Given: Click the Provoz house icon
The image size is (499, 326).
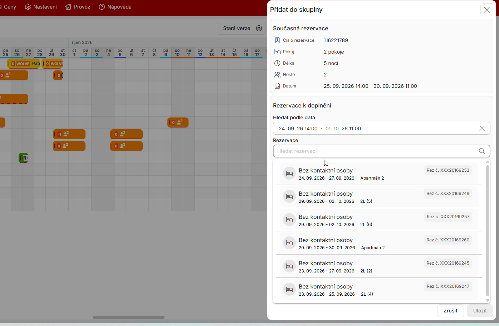Looking at the screenshot, I should [x=68, y=7].
